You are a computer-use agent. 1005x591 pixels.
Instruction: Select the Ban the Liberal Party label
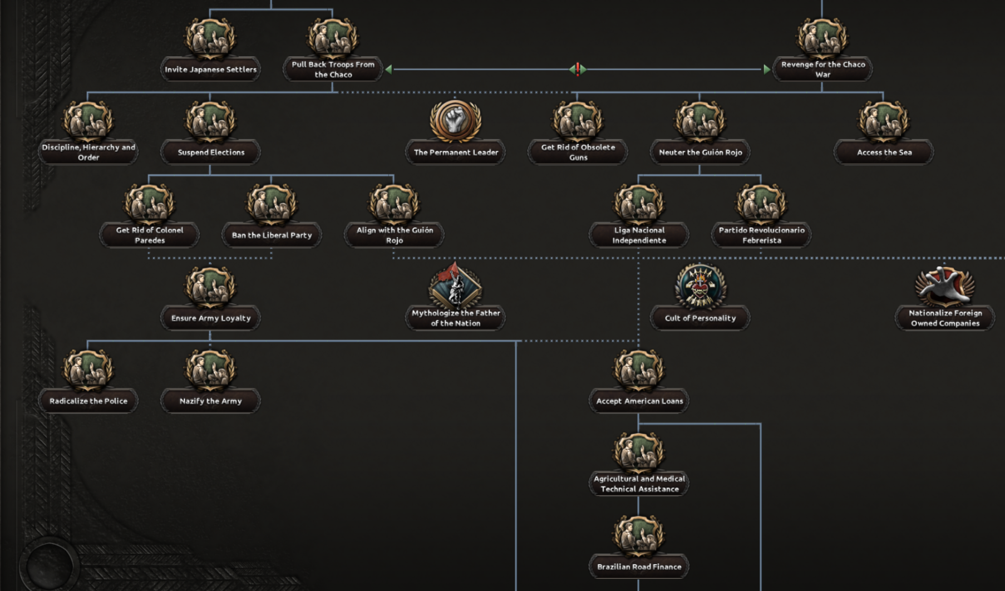tap(272, 235)
